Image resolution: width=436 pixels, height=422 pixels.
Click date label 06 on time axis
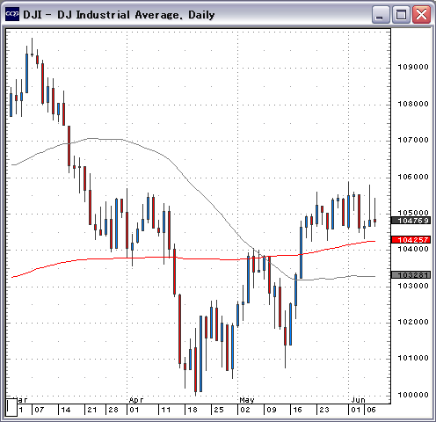371,410
